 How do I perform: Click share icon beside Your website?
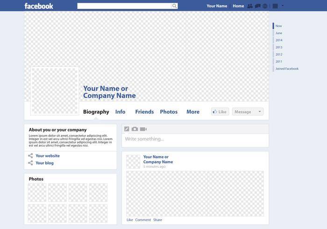[30, 156]
